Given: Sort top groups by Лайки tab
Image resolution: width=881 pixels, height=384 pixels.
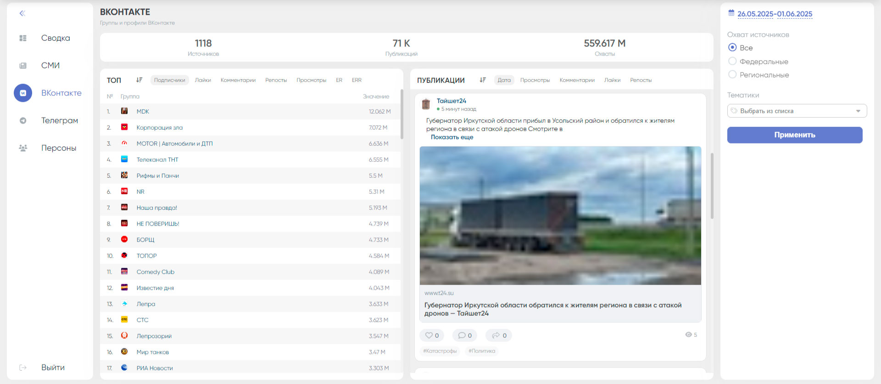Looking at the screenshot, I should 203,80.
